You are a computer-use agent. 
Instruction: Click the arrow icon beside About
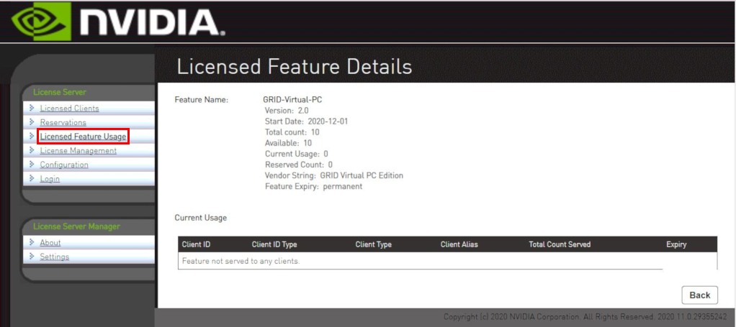(x=32, y=242)
